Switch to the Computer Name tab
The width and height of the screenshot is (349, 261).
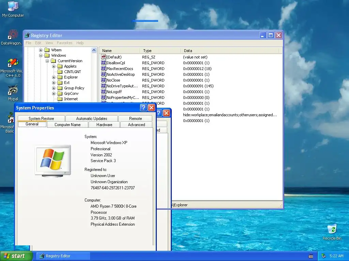(x=67, y=125)
